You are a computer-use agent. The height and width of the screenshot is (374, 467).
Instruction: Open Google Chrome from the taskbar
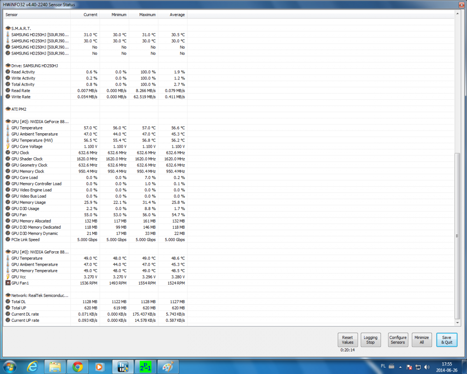pyautogui.click(x=77, y=367)
